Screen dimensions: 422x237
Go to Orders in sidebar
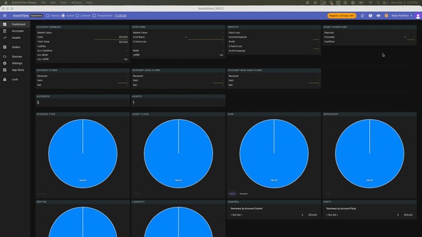pos(16,47)
